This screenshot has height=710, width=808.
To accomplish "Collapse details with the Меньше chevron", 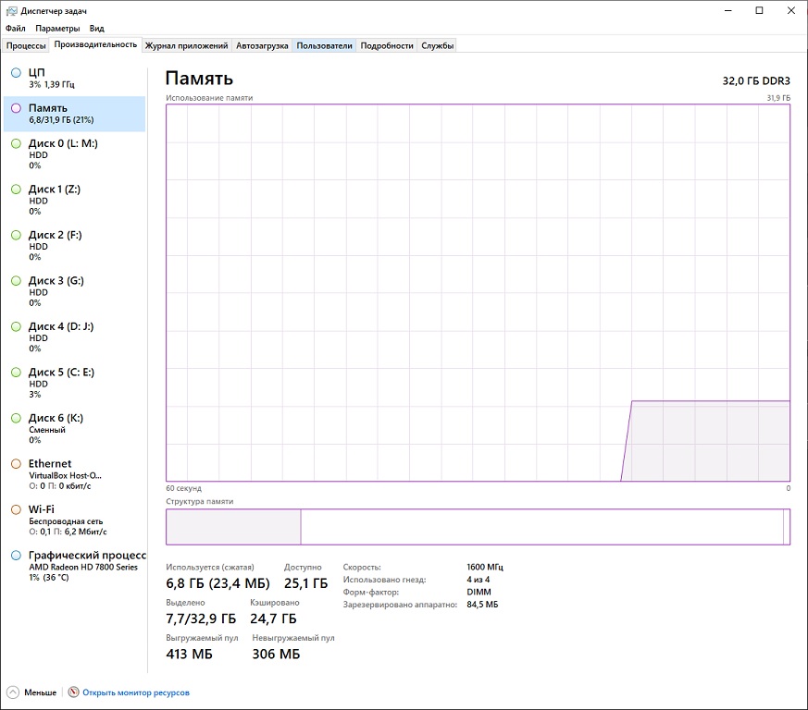I will pyautogui.click(x=13, y=692).
